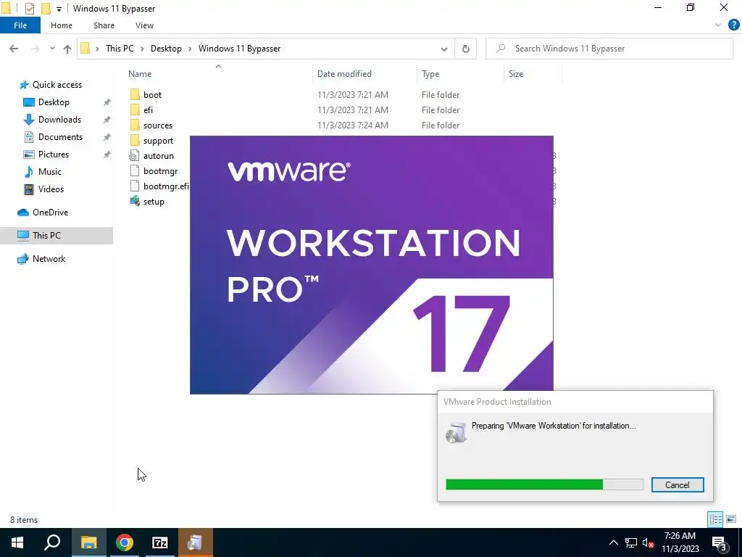
Task: Click the 11/3/2023 7:24 AM sources date
Action: coord(353,125)
